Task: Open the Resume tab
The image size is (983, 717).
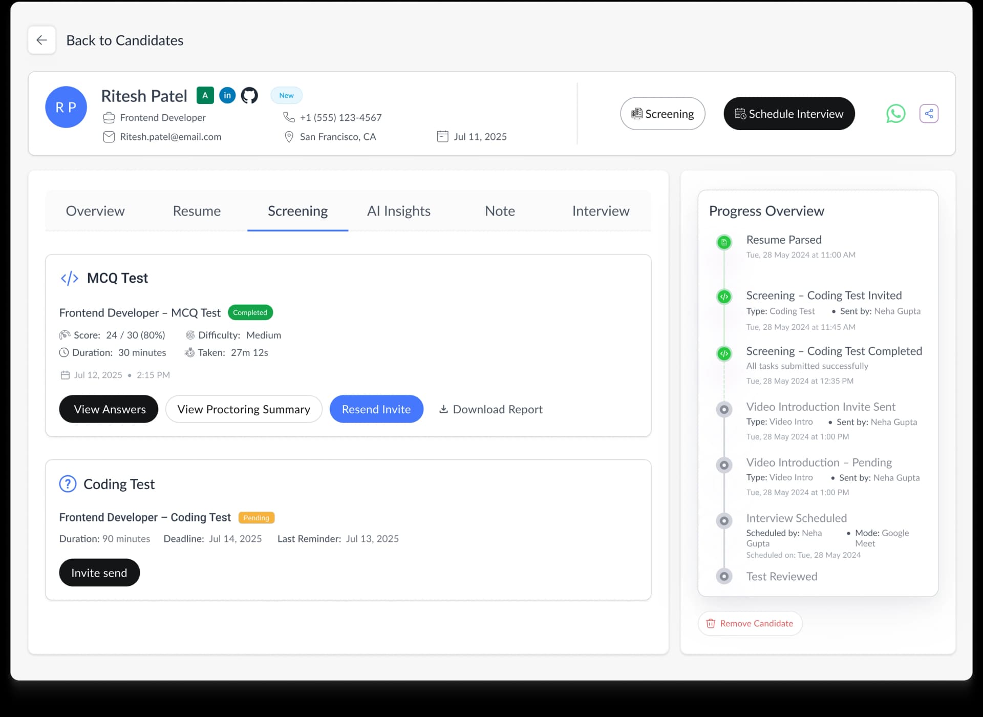Action: 197,211
